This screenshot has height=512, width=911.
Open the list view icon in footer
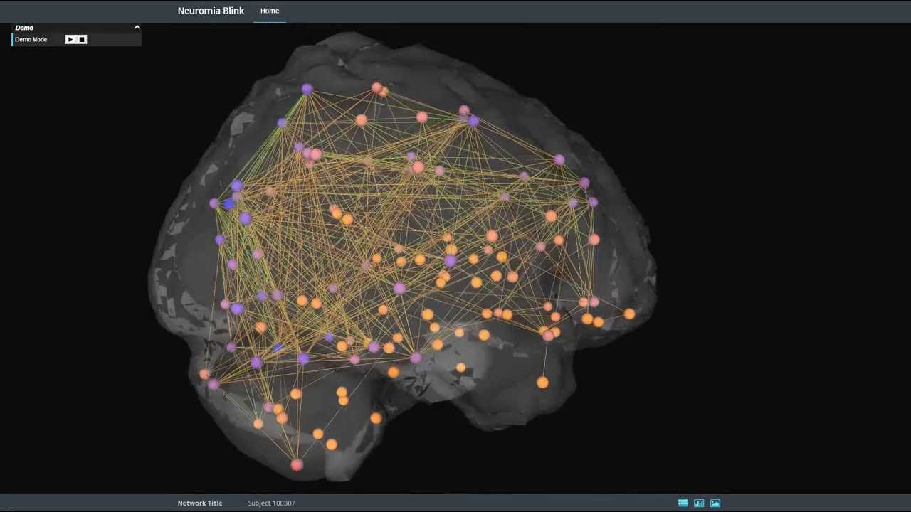pyautogui.click(x=683, y=503)
